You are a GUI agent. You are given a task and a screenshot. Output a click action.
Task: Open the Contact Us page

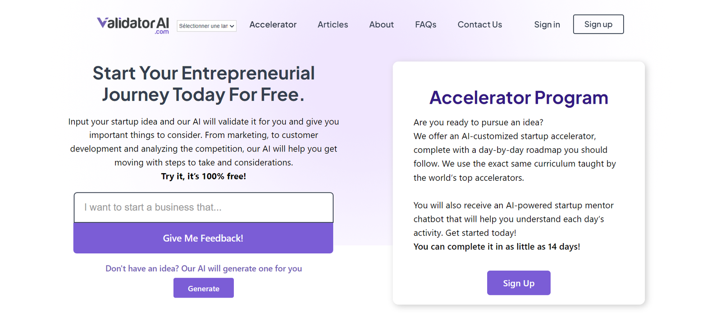click(479, 24)
